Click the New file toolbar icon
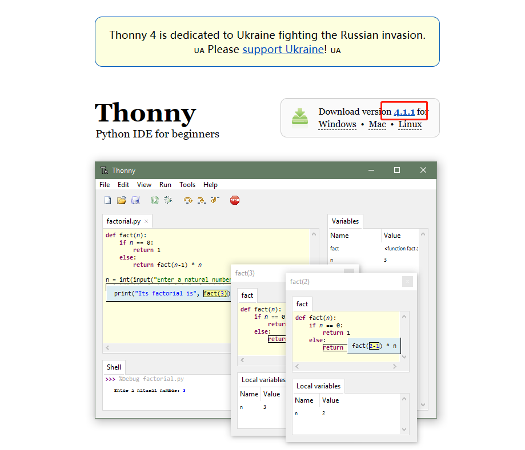The height and width of the screenshot is (450, 525). click(107, 200)
